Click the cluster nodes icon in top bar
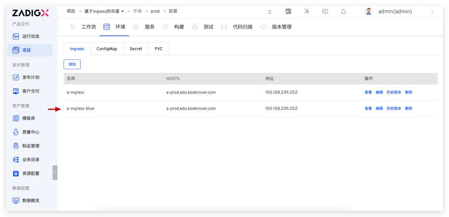The image size is (449, 217). 307,12
